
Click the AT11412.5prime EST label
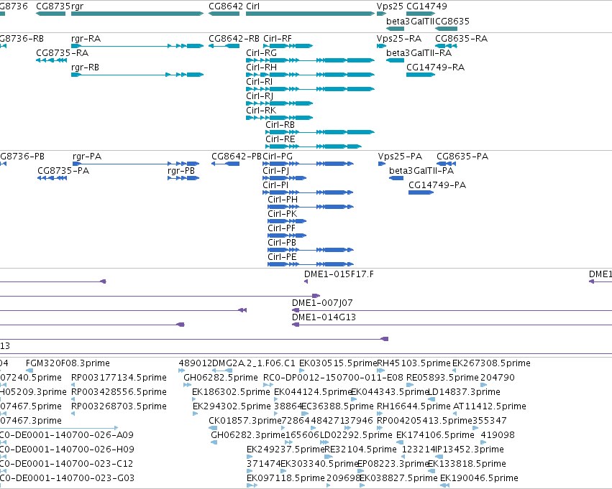[x=490, y=406]
